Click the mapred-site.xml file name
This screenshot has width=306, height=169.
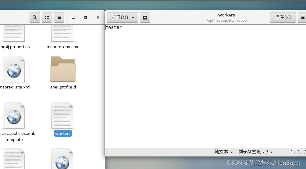[15, 87]
